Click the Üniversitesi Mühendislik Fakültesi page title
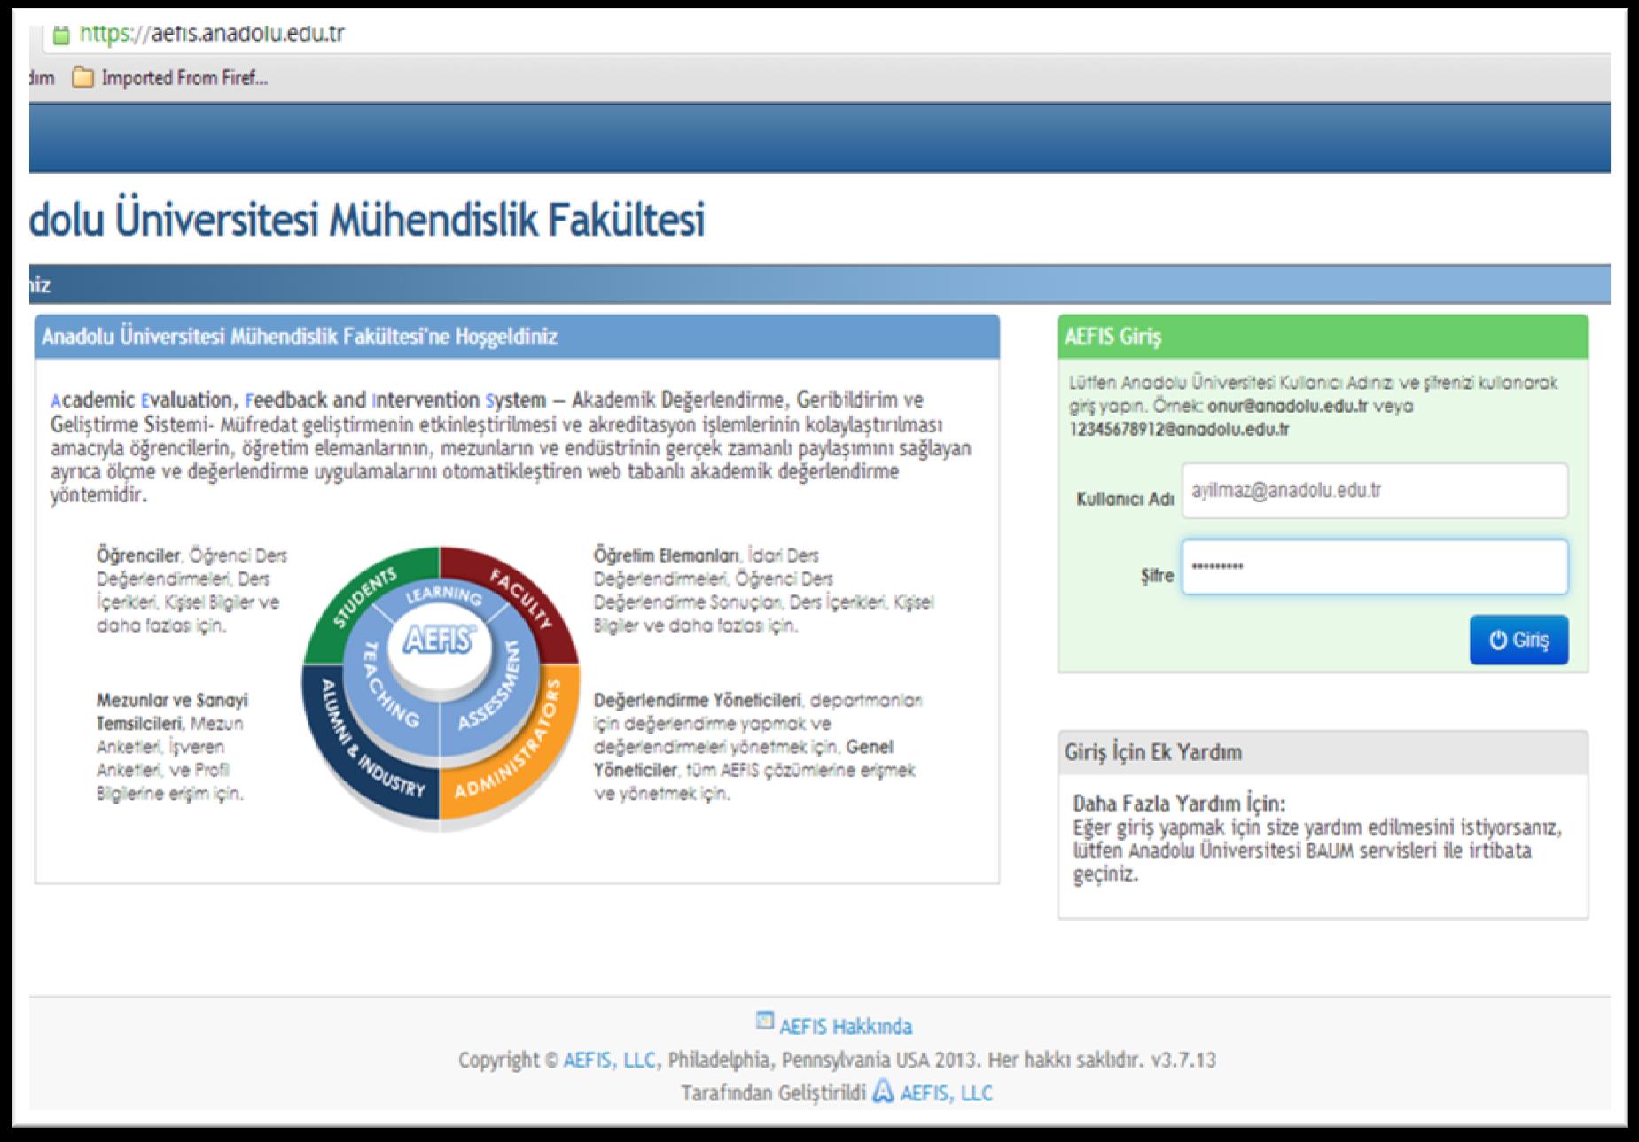 click(x=367, y=220)
